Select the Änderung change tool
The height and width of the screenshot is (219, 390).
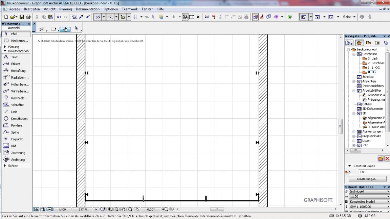16,160
